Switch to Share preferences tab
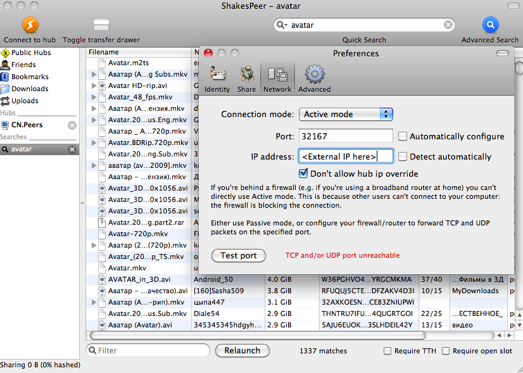Image resolution: width=523 pixels, height=373 pixels. point(246,79)
